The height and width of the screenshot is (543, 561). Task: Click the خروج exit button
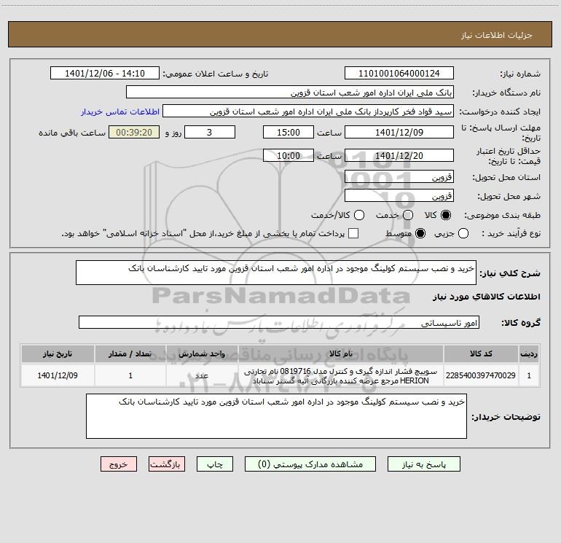(x=119, y=464)
